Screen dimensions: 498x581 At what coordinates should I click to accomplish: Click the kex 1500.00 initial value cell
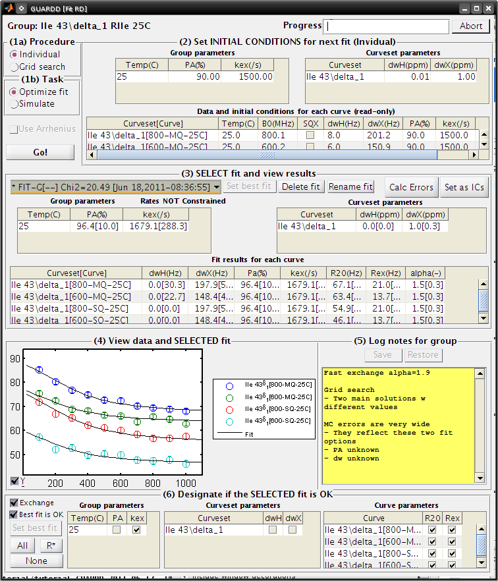(x=247, y=76)
